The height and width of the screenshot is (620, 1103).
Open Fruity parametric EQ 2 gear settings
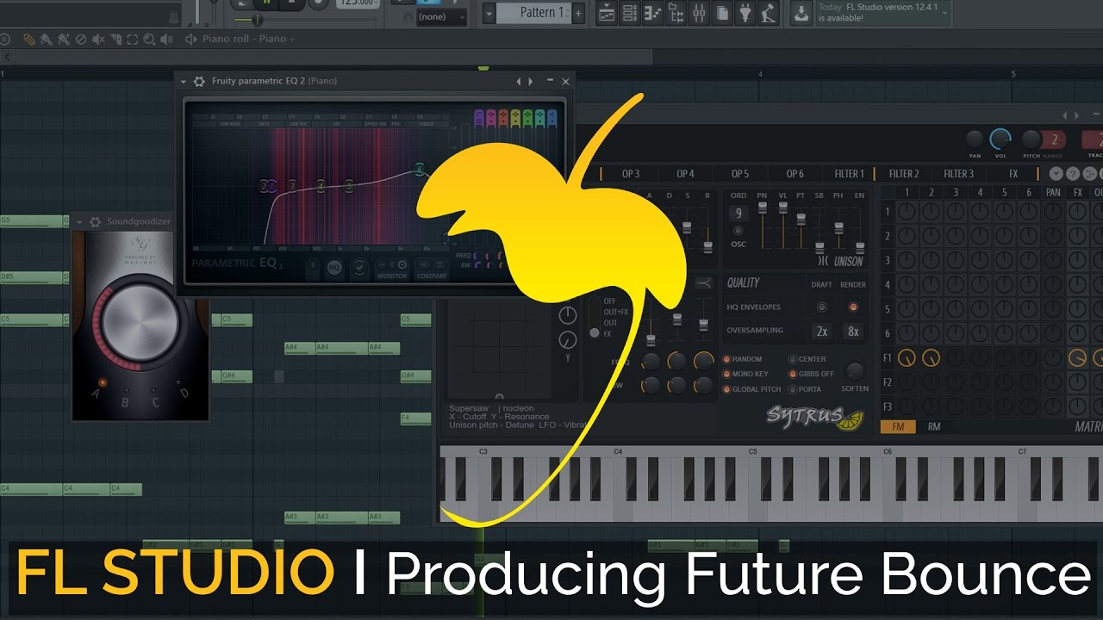(x=199, y=81)
